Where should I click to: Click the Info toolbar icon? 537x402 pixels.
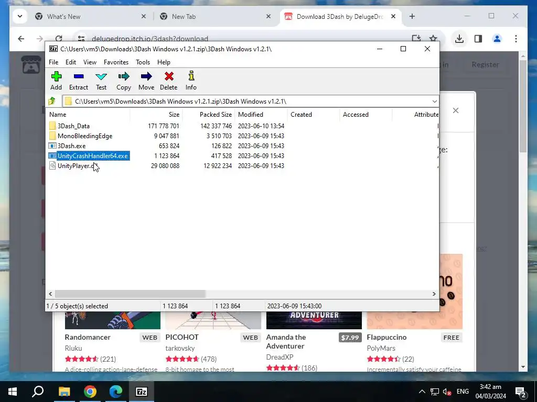pos(191,76)
